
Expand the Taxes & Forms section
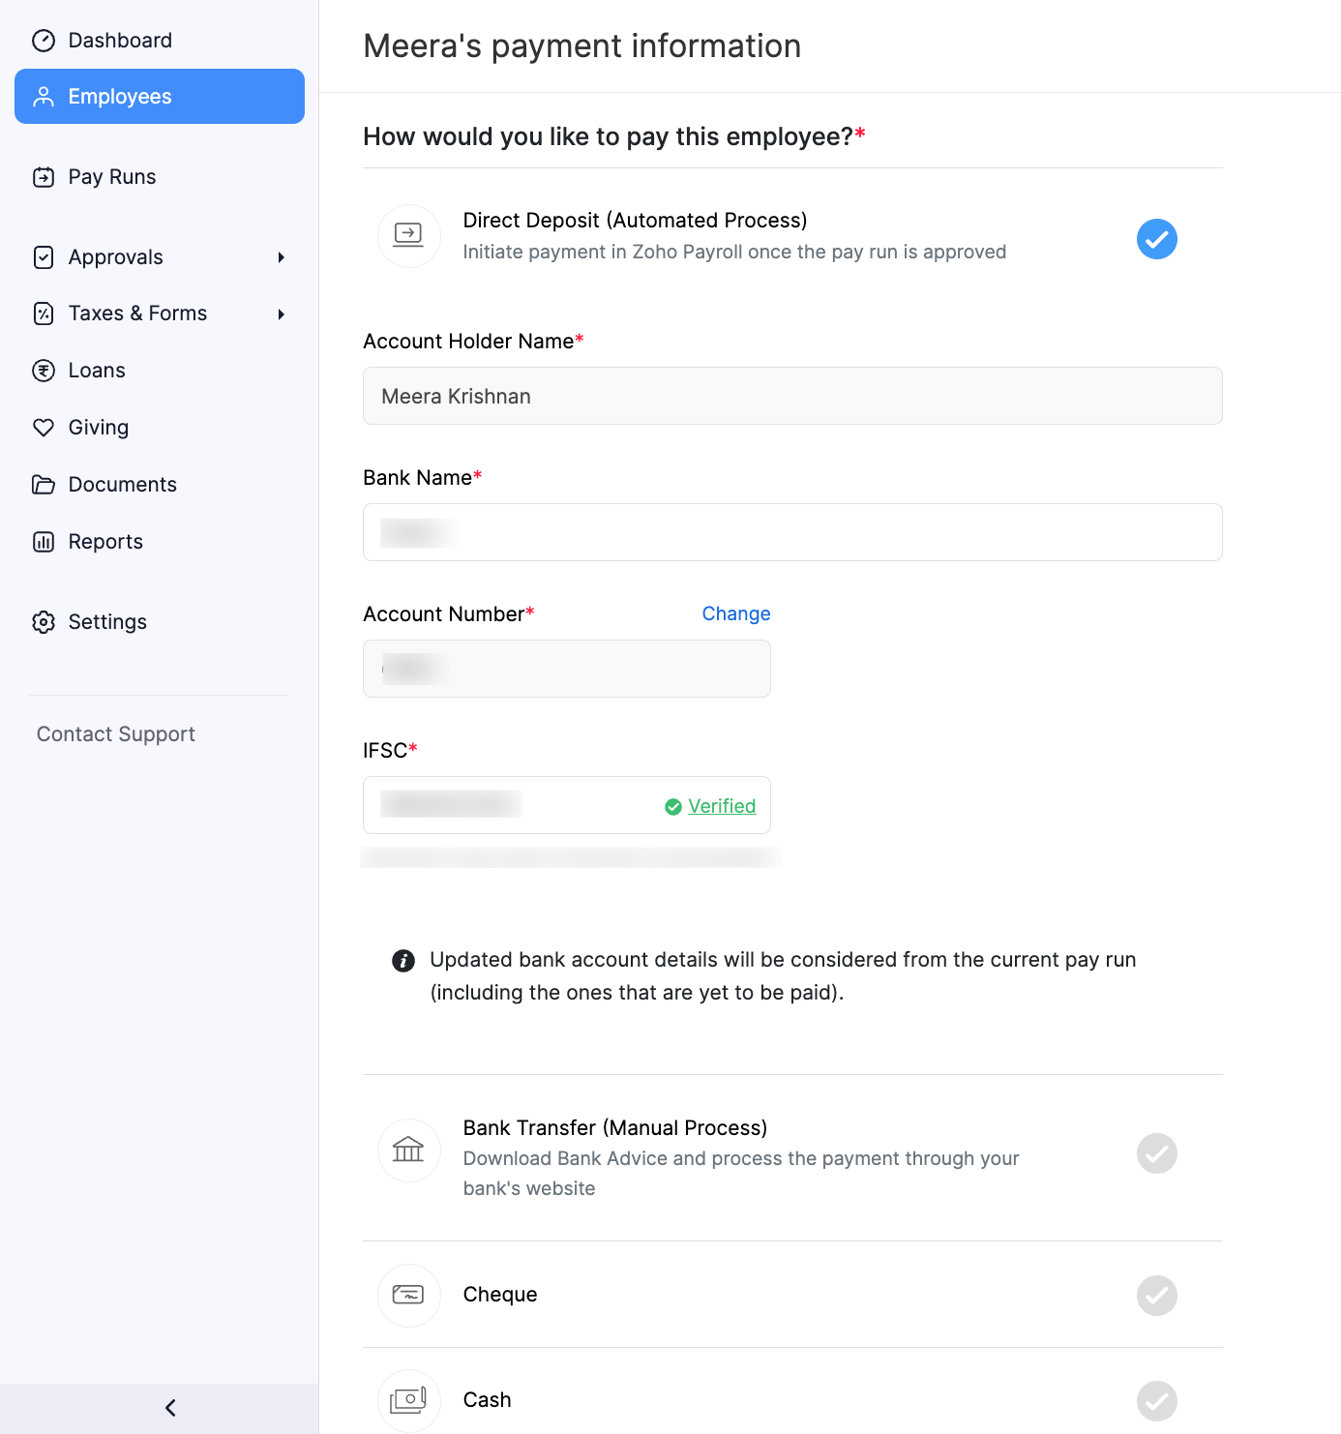click(x=281, y=314)
